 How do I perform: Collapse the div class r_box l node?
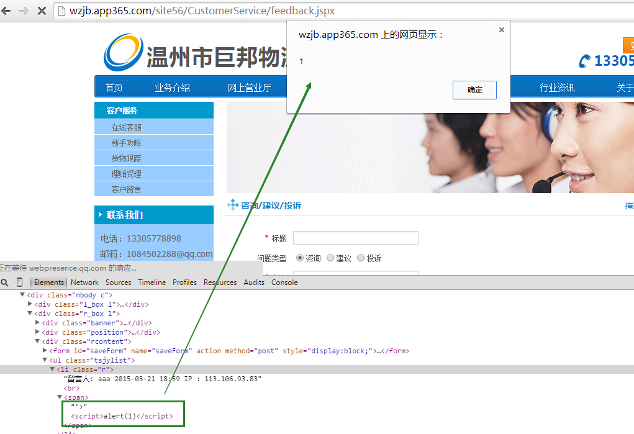tap(30, 313)
